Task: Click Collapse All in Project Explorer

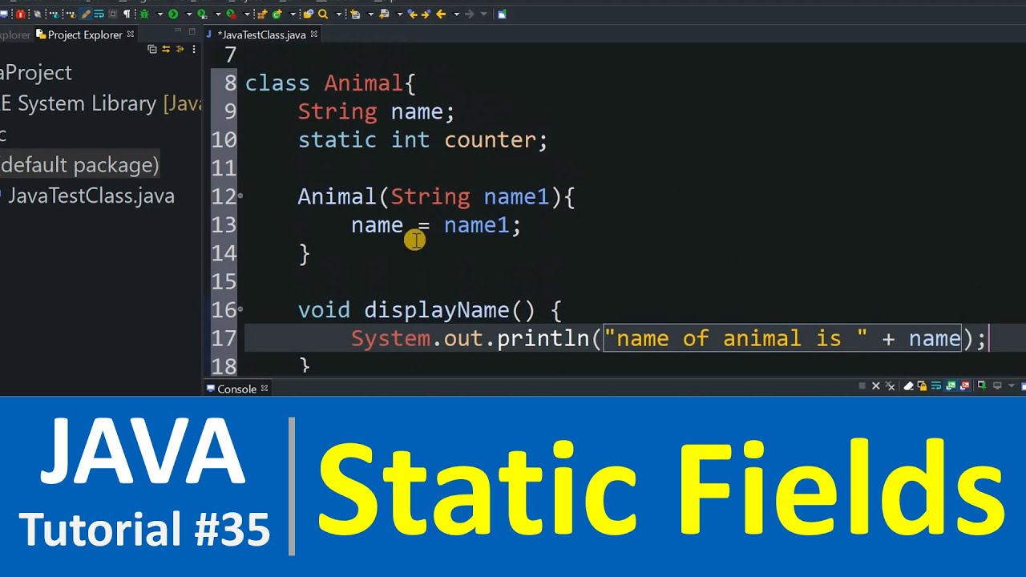Action: click(x=152, y=49)
